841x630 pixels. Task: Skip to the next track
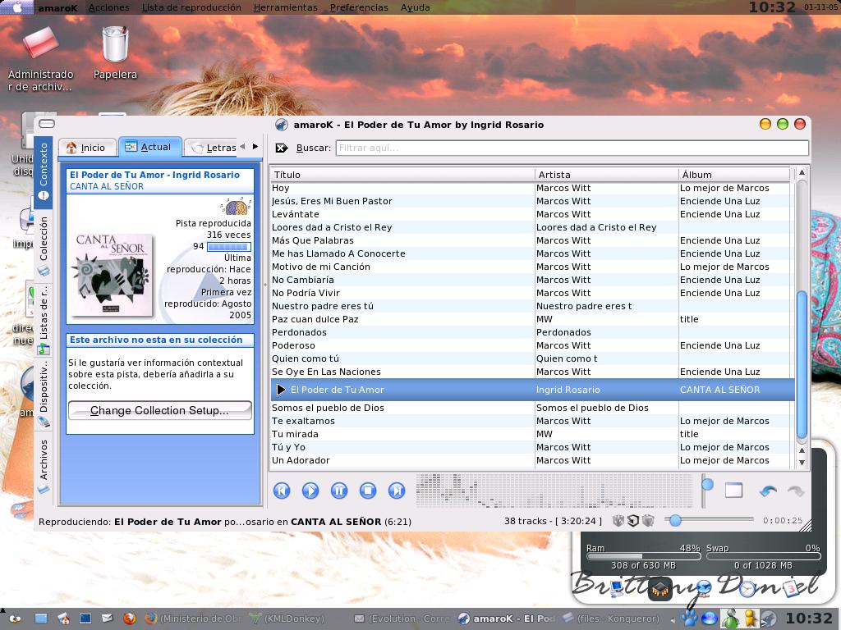click(397, 491)
